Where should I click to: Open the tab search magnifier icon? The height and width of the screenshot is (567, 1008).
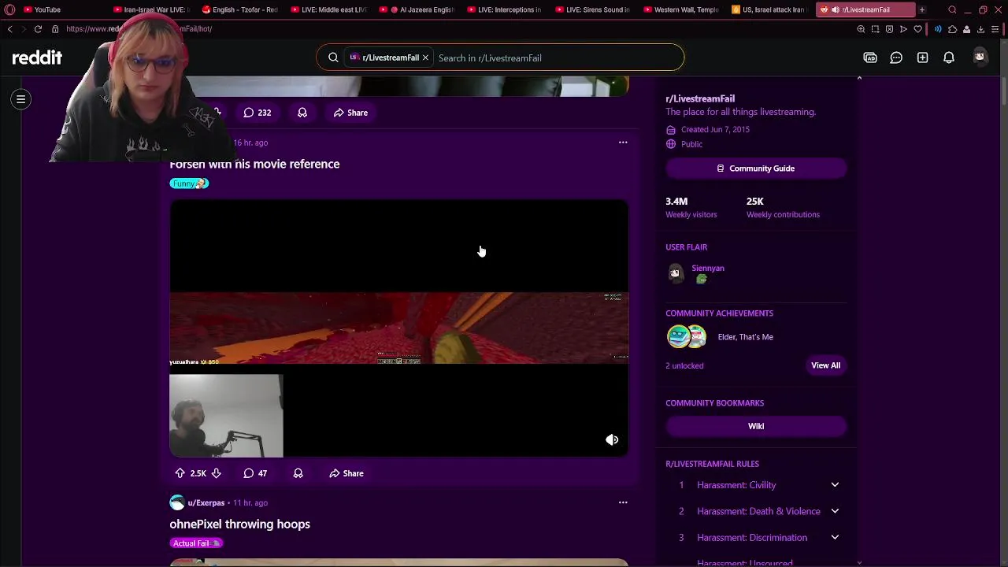952,9
